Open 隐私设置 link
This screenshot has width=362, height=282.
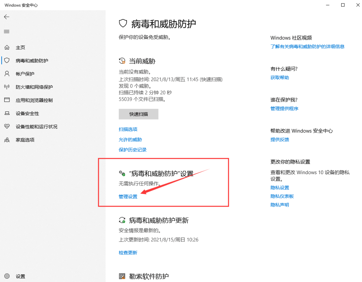click(x=280, y=188)
